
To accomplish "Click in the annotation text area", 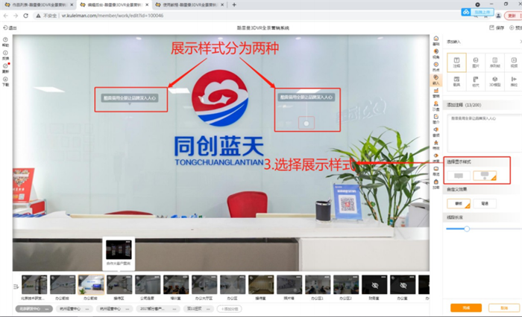I will pos(485,134).
